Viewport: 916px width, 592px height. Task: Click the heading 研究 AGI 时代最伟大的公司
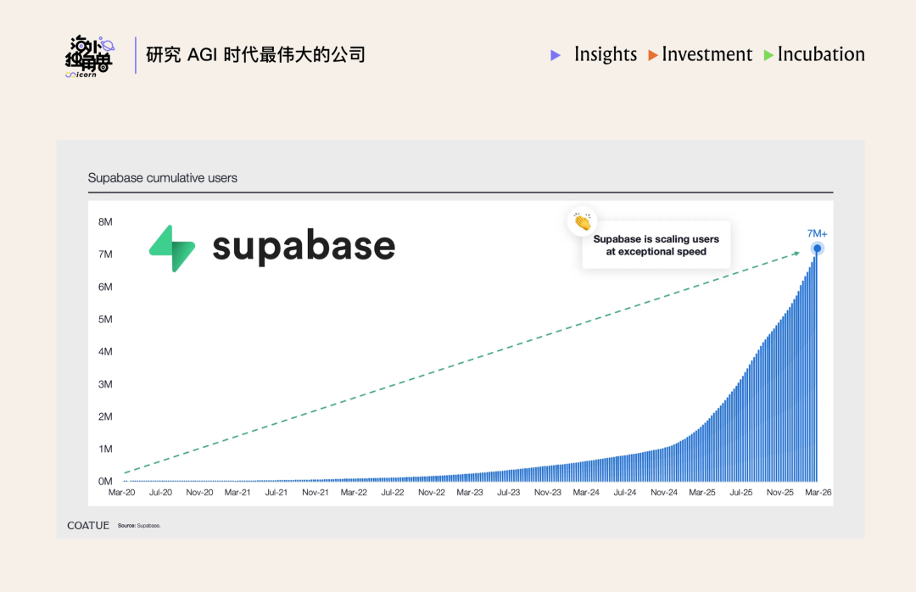pyautogui.click(x=256, y=55)
